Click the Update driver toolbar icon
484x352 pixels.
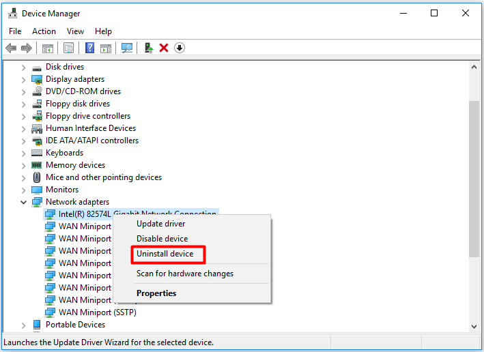click(x=149, y=48)
